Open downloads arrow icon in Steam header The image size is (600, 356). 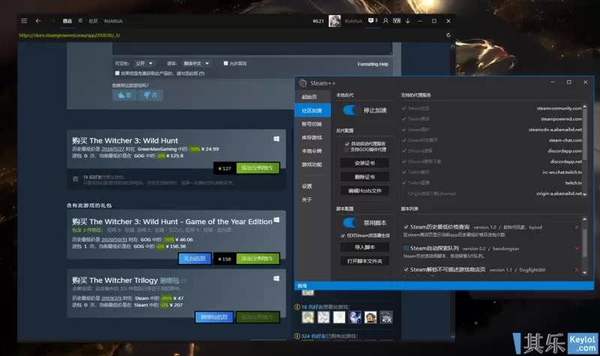[408, 21]
